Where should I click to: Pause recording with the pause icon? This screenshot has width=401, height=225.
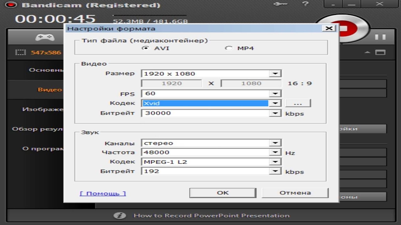(380, 37)
